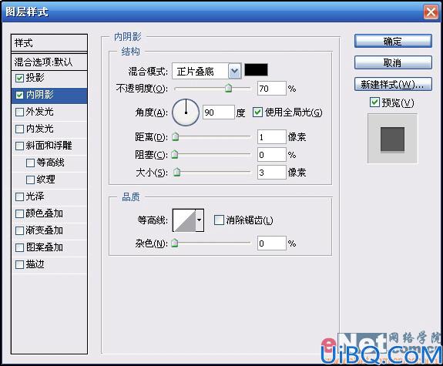Enable the 描边 stroke checkbox
The height and width of the screenshot is (366, 443).
click(x=19, y=265)
